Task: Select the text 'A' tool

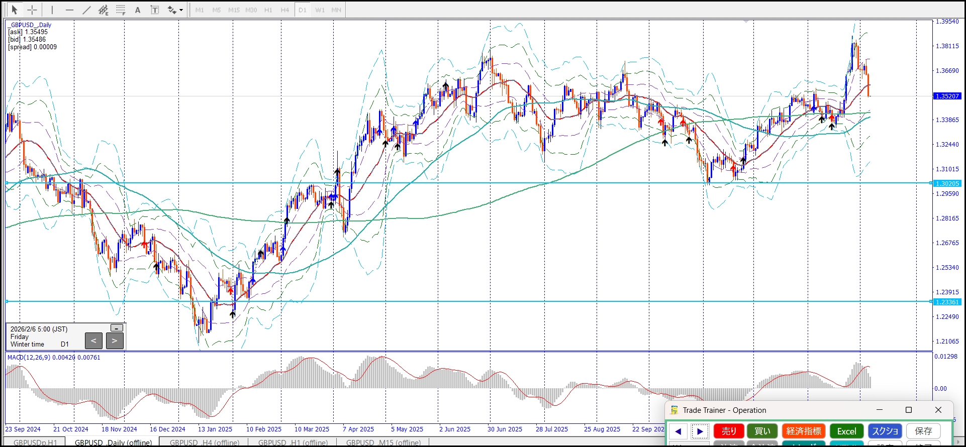Action: tap(138, 10)
